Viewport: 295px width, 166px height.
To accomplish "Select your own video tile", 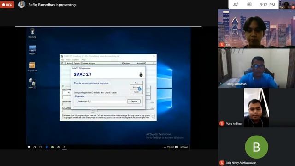I will click(256, 29).
